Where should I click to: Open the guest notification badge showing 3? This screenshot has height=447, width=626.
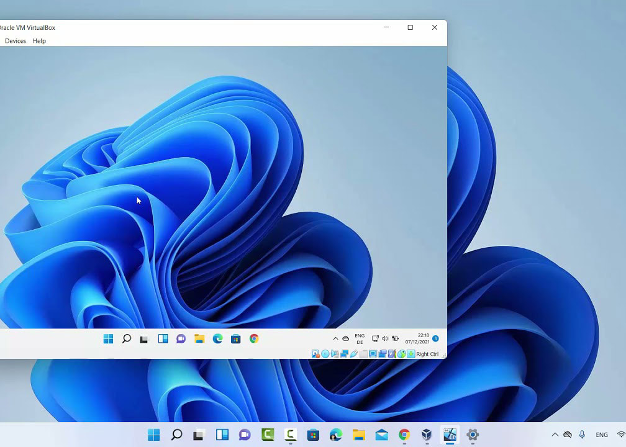point(435,338)
